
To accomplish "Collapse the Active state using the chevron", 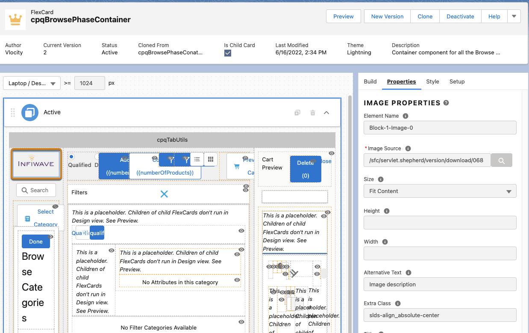I will coord(326,112).
